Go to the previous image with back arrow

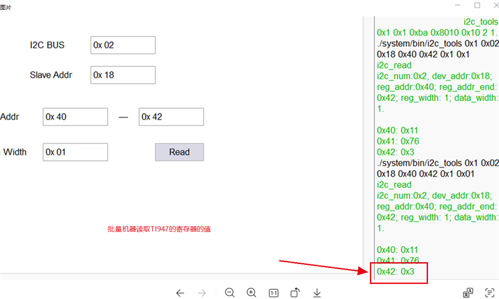(180, 293)
